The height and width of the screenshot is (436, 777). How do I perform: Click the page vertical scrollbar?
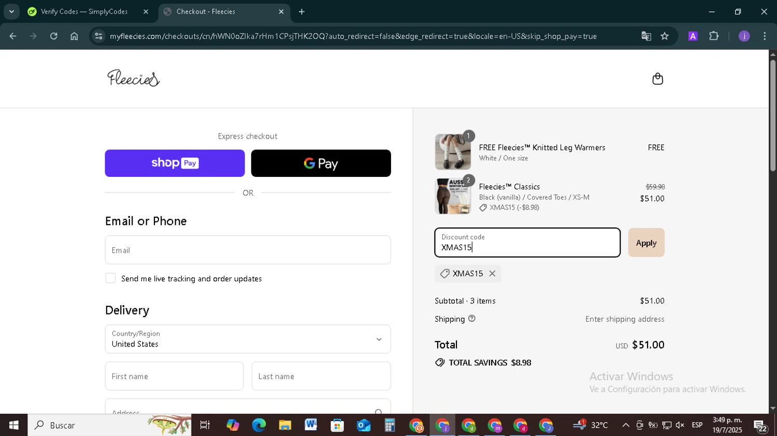tap(773, 116)
